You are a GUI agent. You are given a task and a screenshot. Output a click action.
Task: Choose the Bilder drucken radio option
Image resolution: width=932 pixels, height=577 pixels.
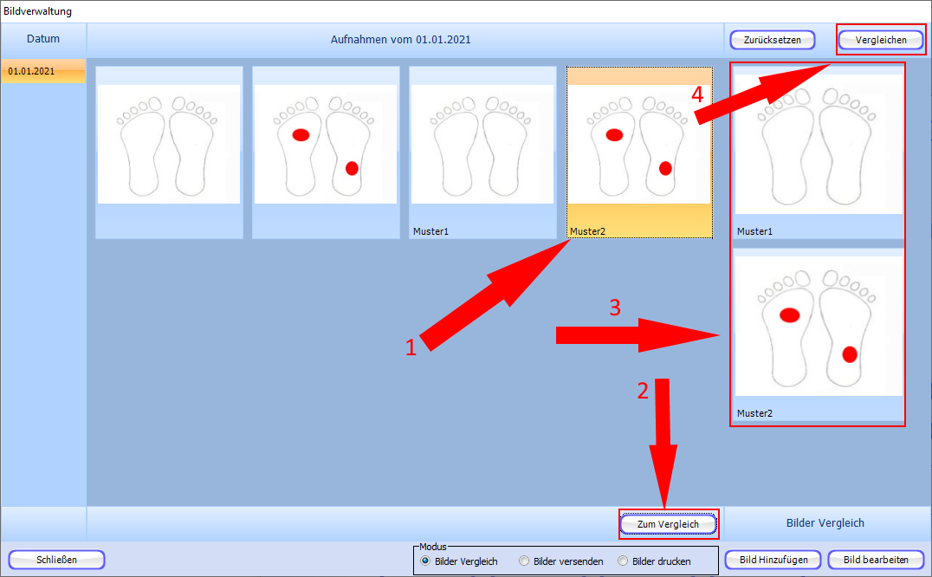pos(623,561)
